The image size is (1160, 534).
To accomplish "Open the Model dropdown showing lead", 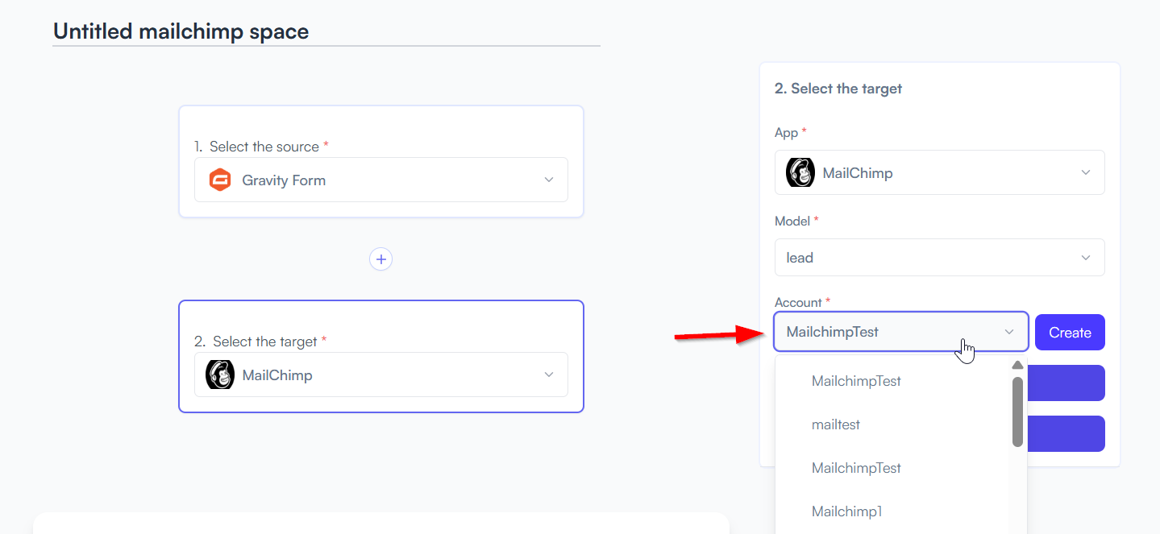I will pyautogui.click(x=940, y=258).
